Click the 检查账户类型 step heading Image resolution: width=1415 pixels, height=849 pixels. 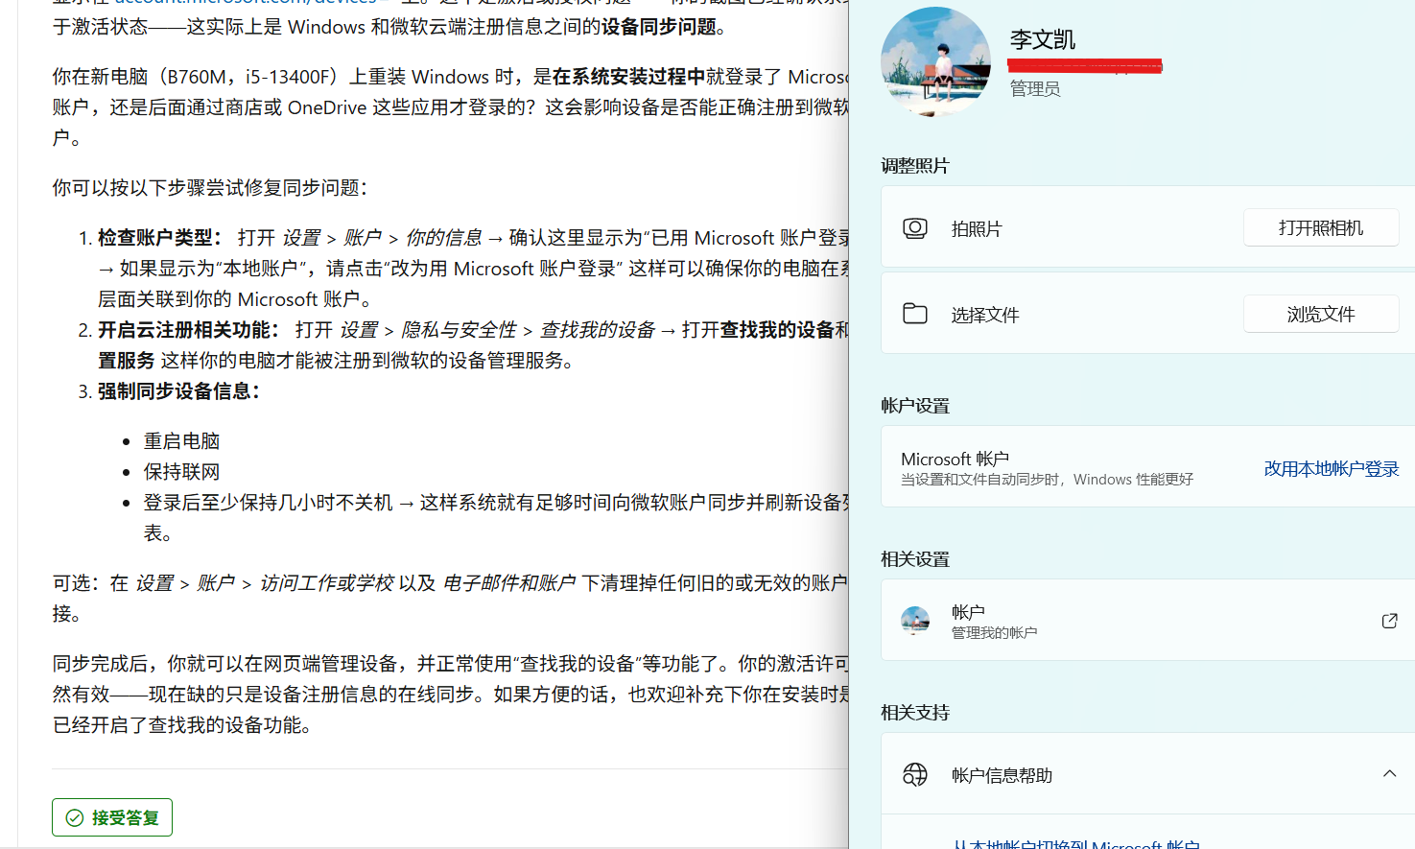(160, 238)
